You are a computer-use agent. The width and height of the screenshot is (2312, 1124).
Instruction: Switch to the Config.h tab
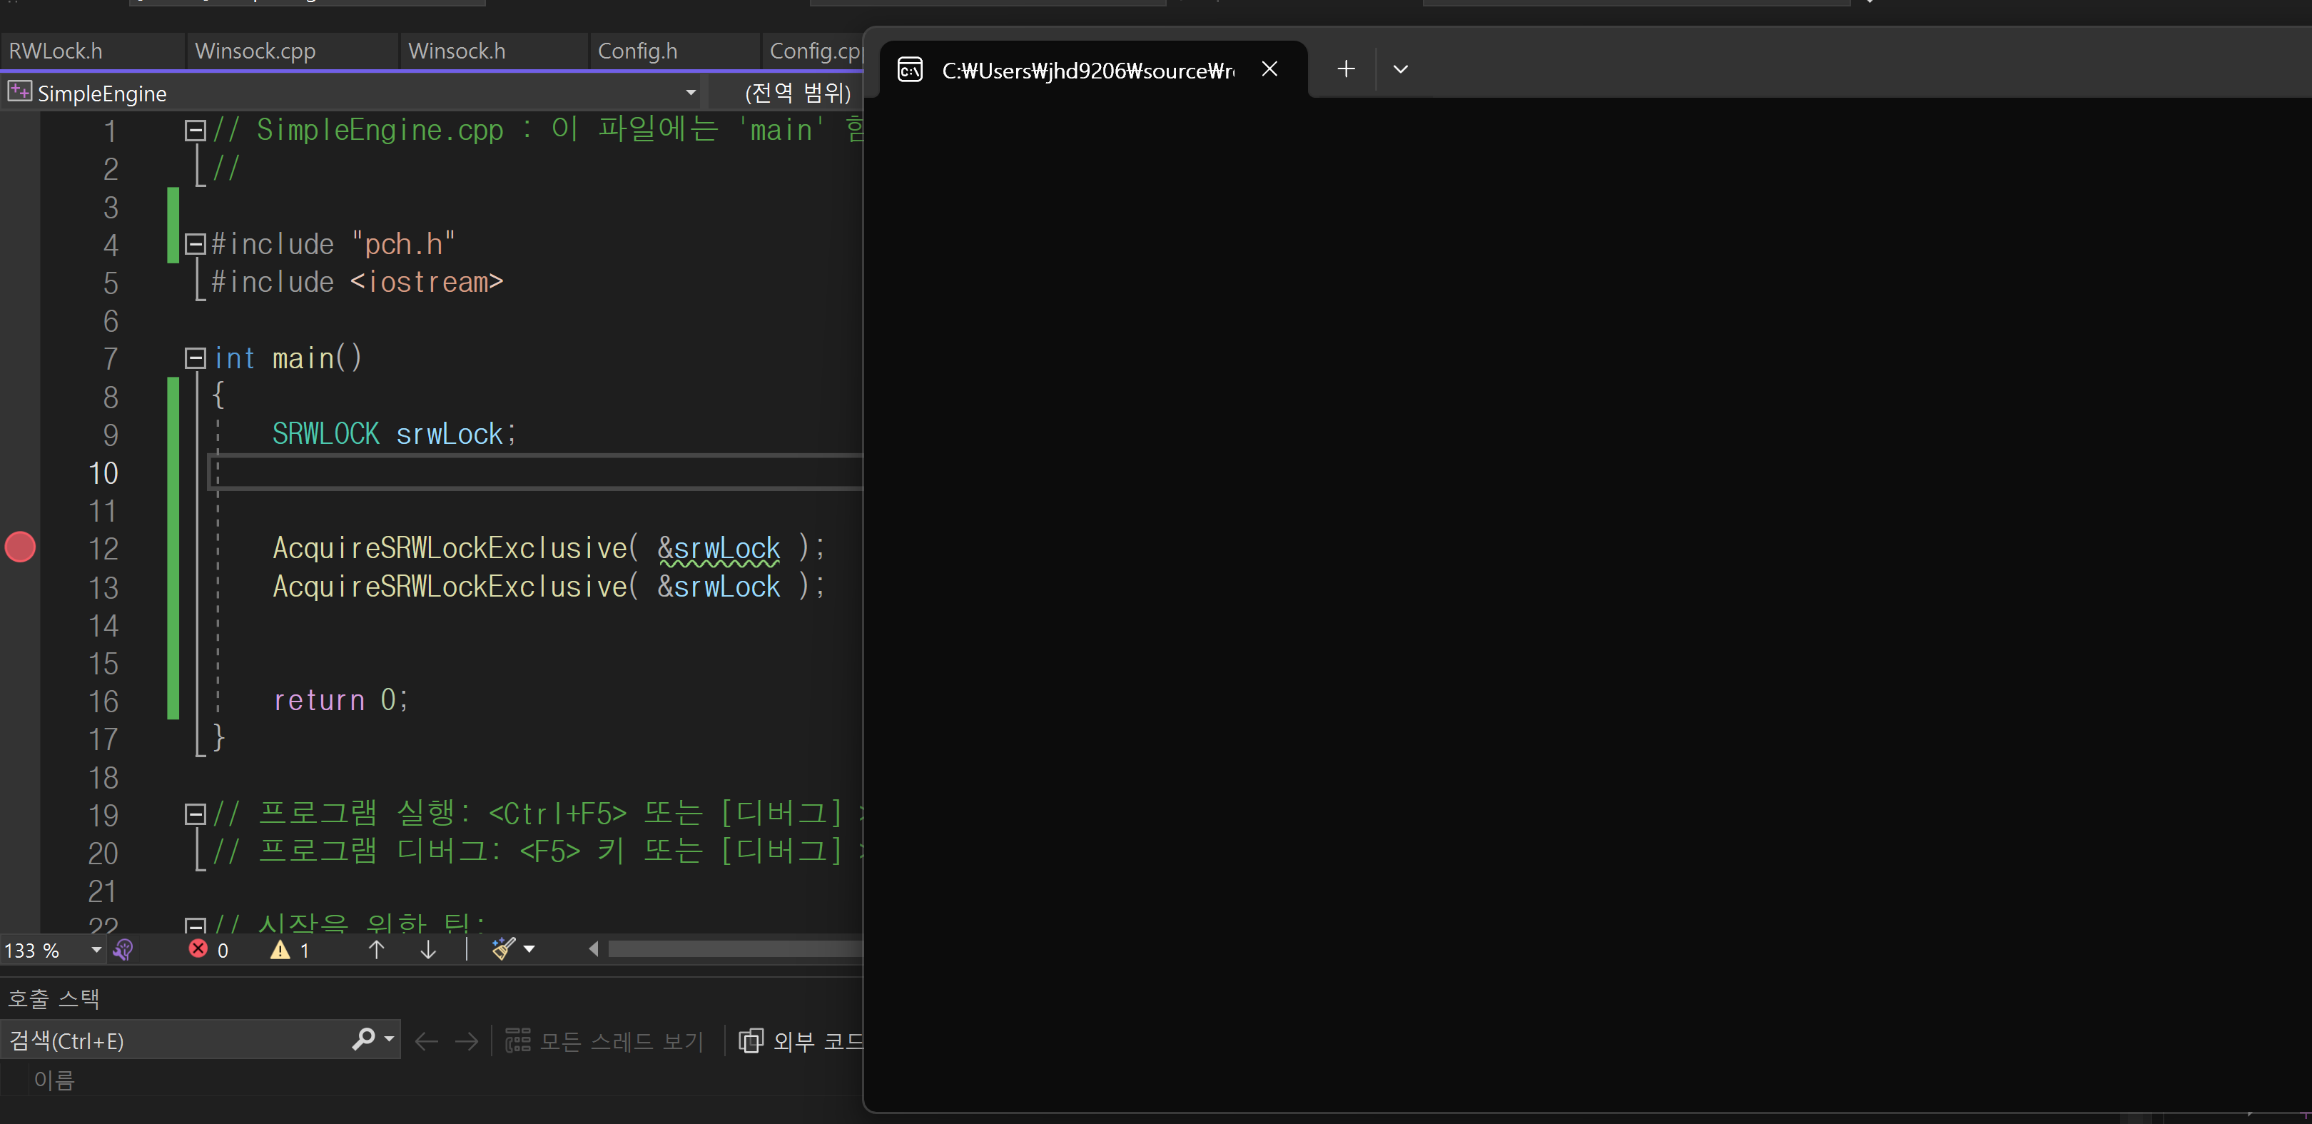click(x=637, y=51)
